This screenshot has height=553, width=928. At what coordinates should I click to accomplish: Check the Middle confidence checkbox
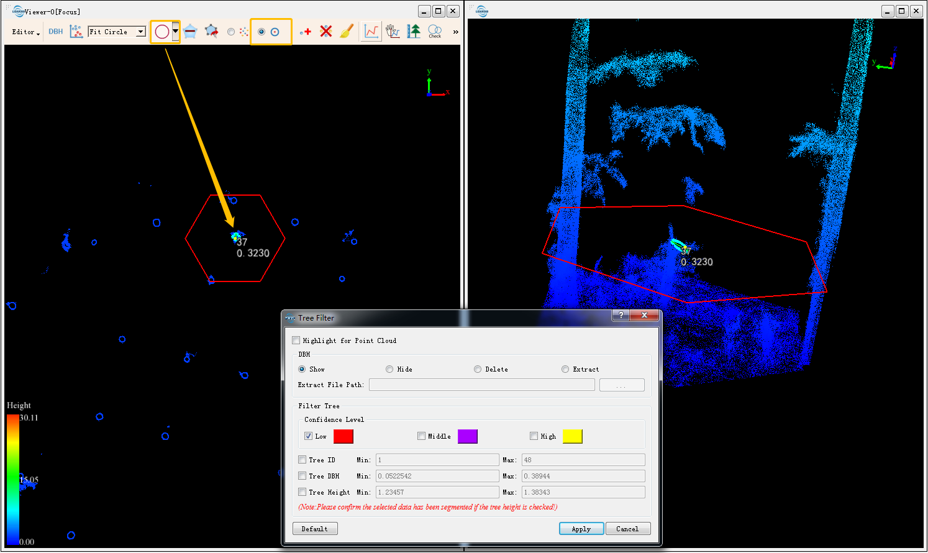[x=422, y=436]
